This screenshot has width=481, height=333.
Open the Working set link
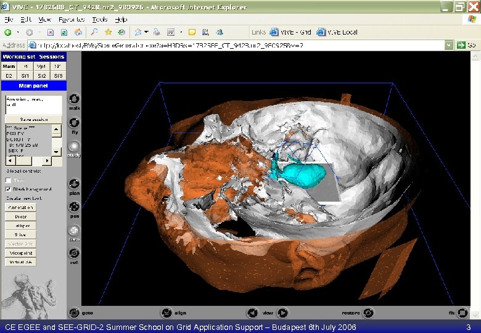19,57
